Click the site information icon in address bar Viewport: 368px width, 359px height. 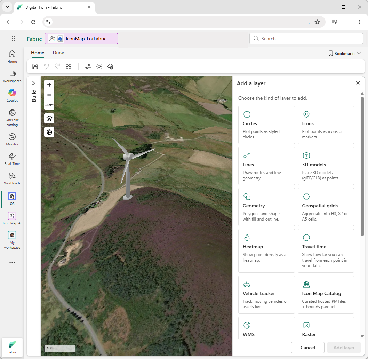(48, 22)
